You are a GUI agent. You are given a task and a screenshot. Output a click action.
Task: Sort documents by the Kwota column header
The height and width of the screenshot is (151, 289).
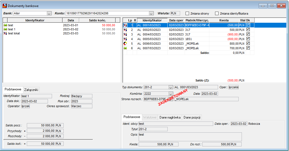[x=224, y=20]
